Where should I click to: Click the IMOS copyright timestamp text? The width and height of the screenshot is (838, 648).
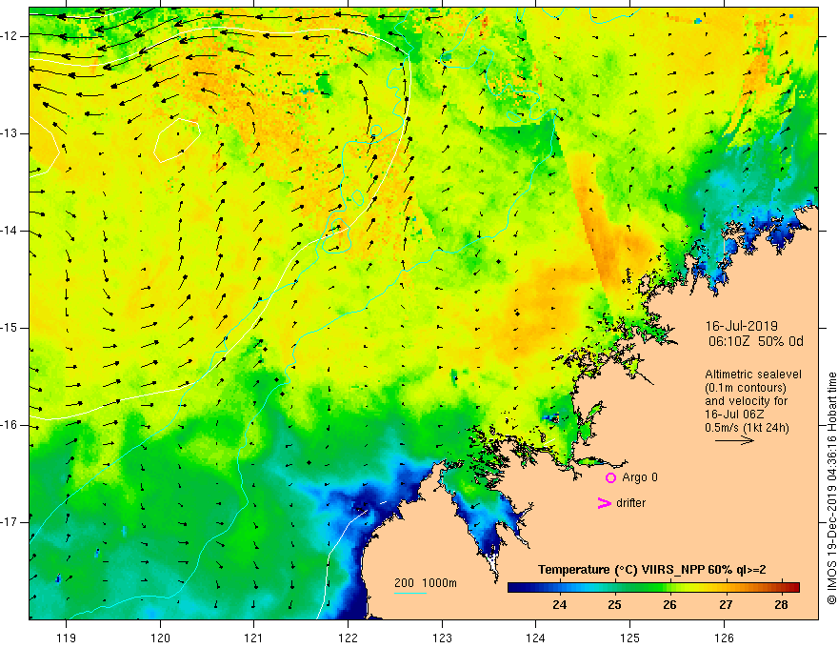pyautogui.click(x=831, y=488)
